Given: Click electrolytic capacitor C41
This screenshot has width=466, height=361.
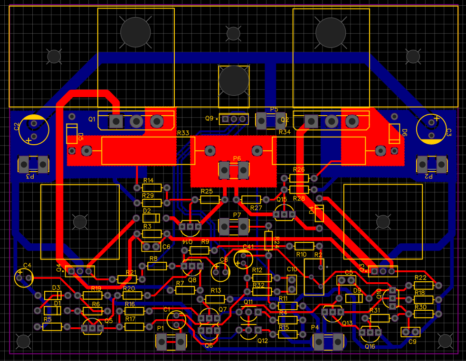Looking at the screenshot, I should (243, 259).
